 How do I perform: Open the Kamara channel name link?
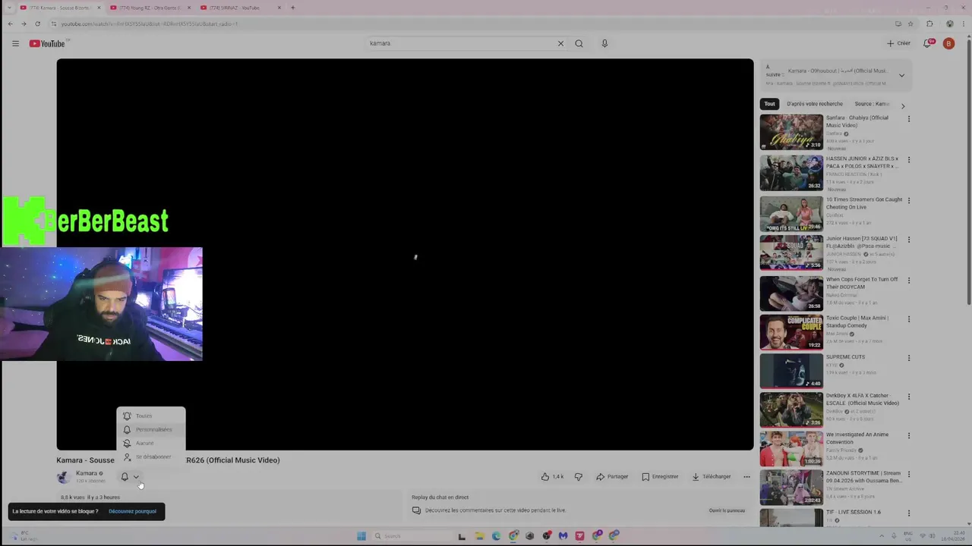pyautogui.click(x=87, y=473)
